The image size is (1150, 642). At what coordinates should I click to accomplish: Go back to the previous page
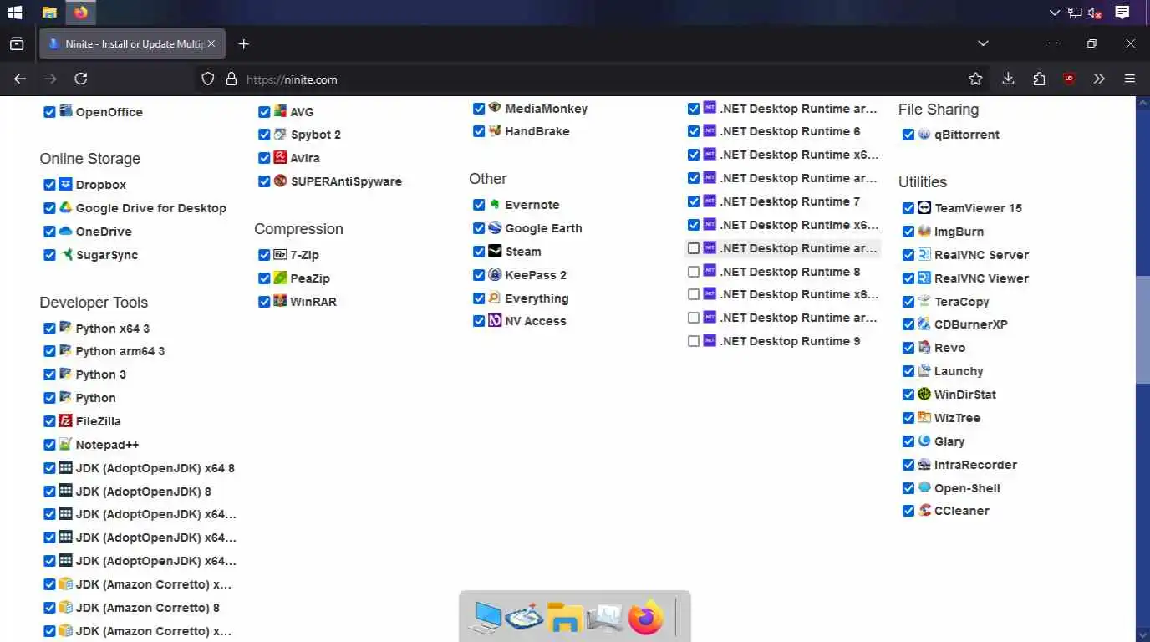20,79
